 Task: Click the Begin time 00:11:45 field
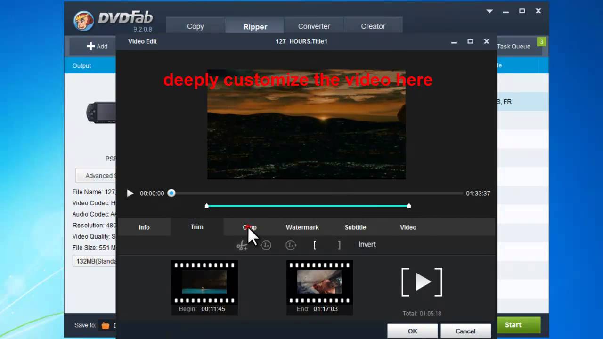pyautogui.click(x=213, y=309)
